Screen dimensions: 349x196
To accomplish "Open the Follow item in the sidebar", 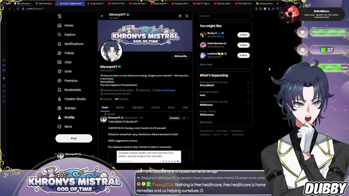I will pyautogui.click(x=66, y=53).
